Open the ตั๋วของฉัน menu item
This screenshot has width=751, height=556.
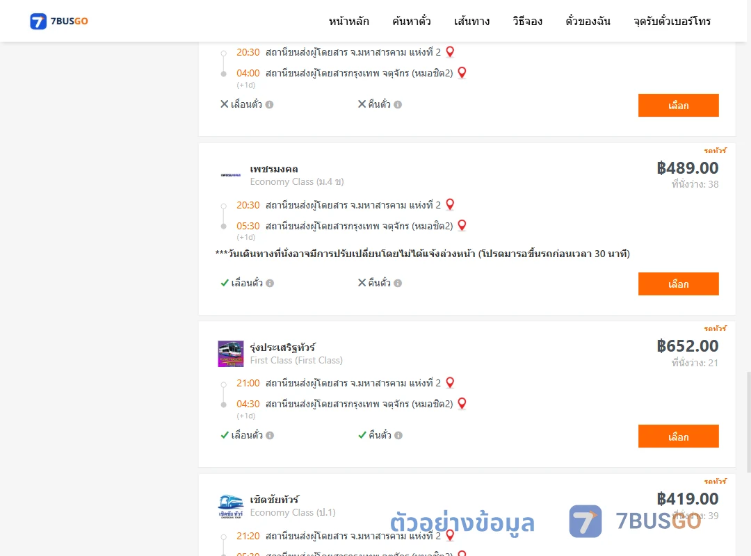click(x=588, y=21)
